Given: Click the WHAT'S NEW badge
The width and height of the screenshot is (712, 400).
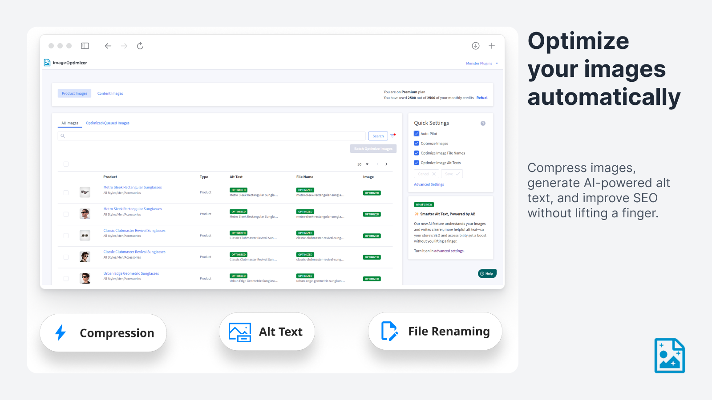Looking at the screenshot, I should (x=424, y=205).
